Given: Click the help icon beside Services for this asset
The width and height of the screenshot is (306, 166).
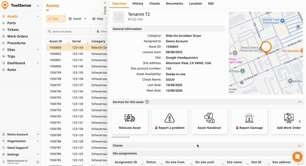Looking at the screenshot, I should [x=147, y=102].
